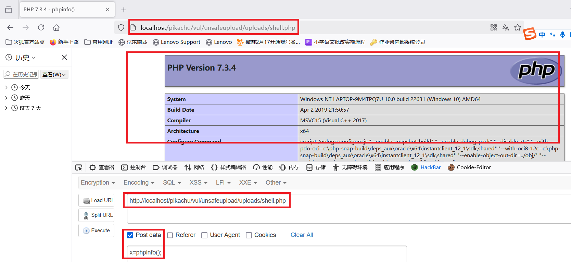Viewport: 571px width, 262px height.
Task: Bookmark this page with star icon
Action: tap(518, 27)
